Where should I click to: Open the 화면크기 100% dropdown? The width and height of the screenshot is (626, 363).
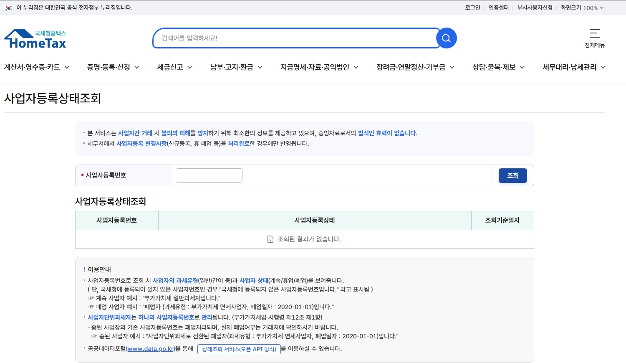click(582, 8)
